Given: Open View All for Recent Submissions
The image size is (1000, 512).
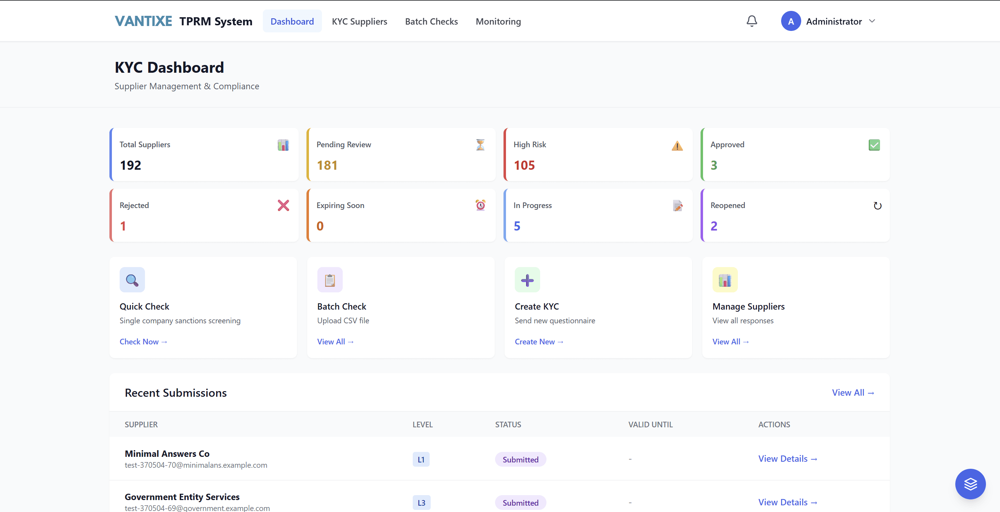Looking at the screenshot, I should (x=853, y=393).
